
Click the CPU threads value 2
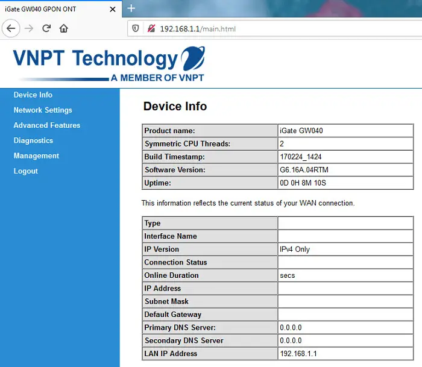pos(282,143)
